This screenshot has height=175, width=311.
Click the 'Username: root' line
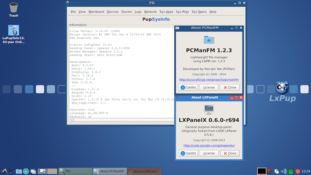82,110
